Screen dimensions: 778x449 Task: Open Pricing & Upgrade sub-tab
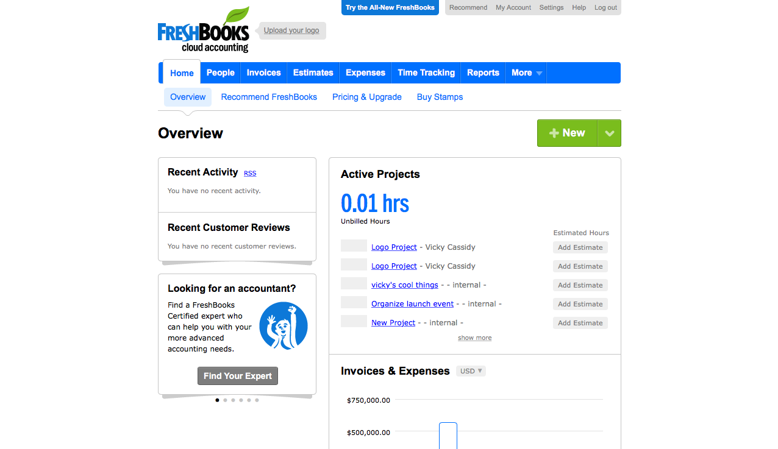point(367,97)
